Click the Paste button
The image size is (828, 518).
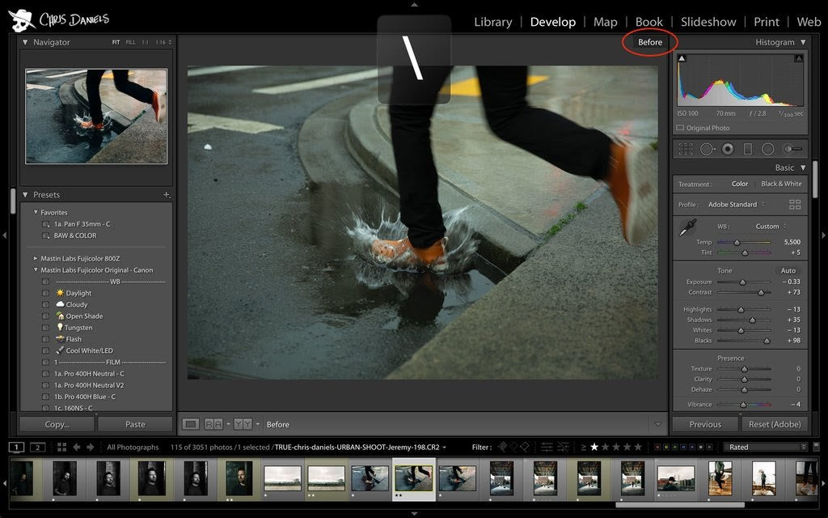[135, 424]
